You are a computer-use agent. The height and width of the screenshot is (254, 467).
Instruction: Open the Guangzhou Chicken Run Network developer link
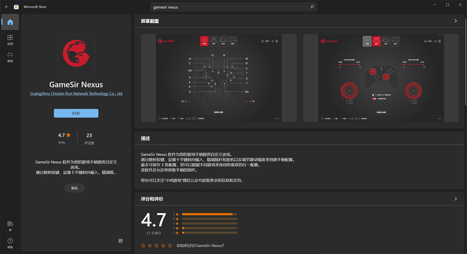click(76, 93)
